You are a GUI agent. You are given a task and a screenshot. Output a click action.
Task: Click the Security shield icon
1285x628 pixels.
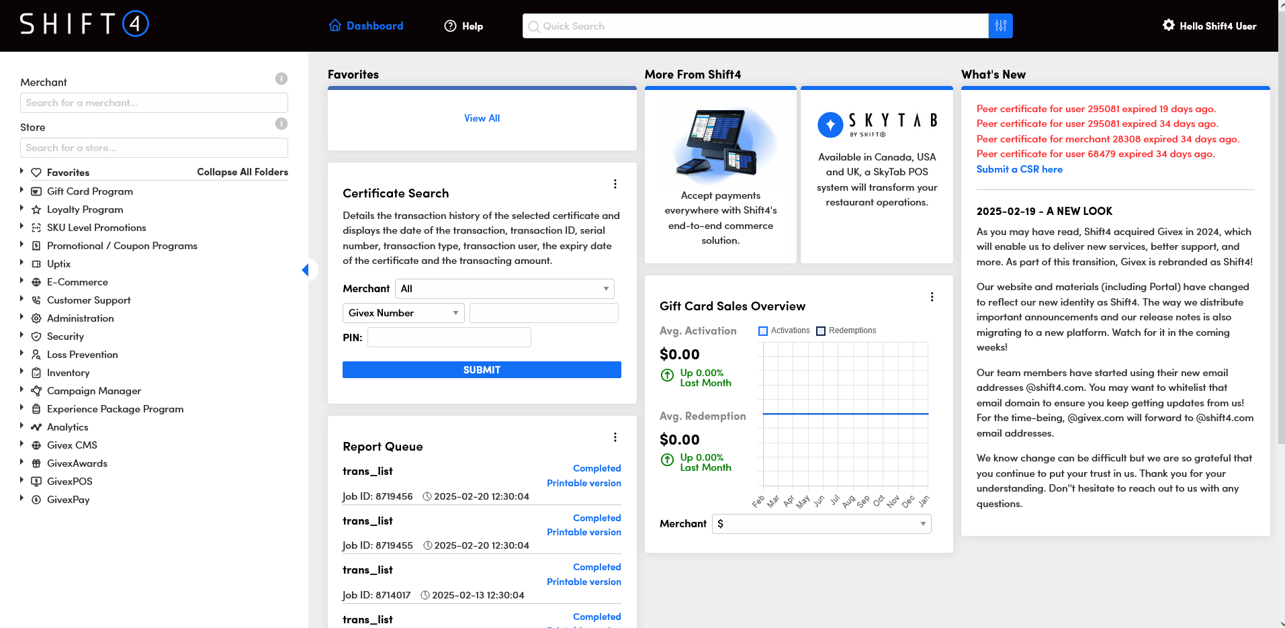tap(36, 337)
